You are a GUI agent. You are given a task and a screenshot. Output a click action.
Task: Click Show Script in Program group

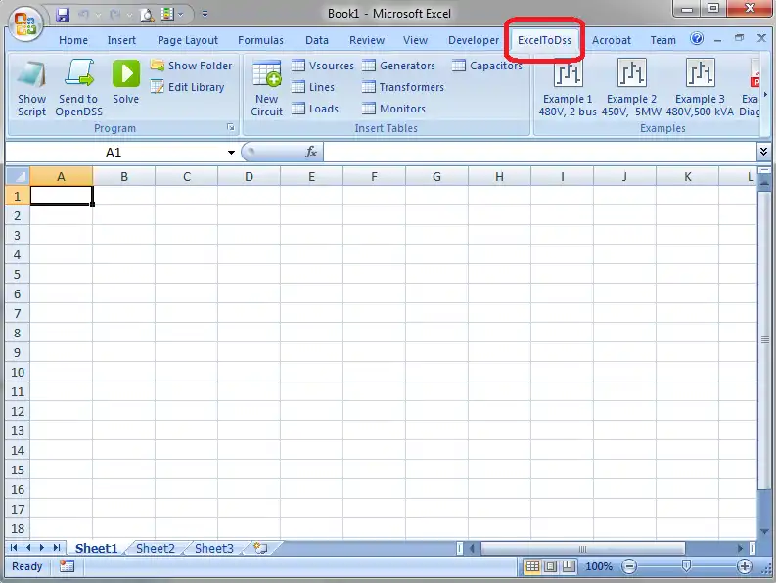[x=31, y=89]
